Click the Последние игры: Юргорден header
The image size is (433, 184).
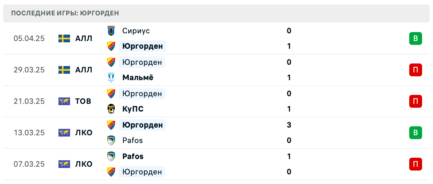tap(65, 13)
